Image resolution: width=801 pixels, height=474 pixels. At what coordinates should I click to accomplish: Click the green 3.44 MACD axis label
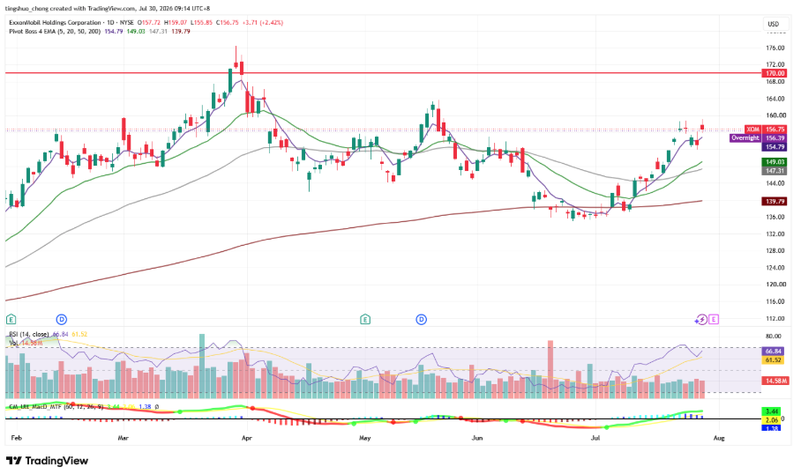click(x=772, y=411)
